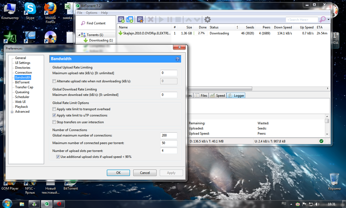346x208 pixels.
Task: Click Add Torrent from URL icon
Action: pyautogui.click(x=130, y=19)
